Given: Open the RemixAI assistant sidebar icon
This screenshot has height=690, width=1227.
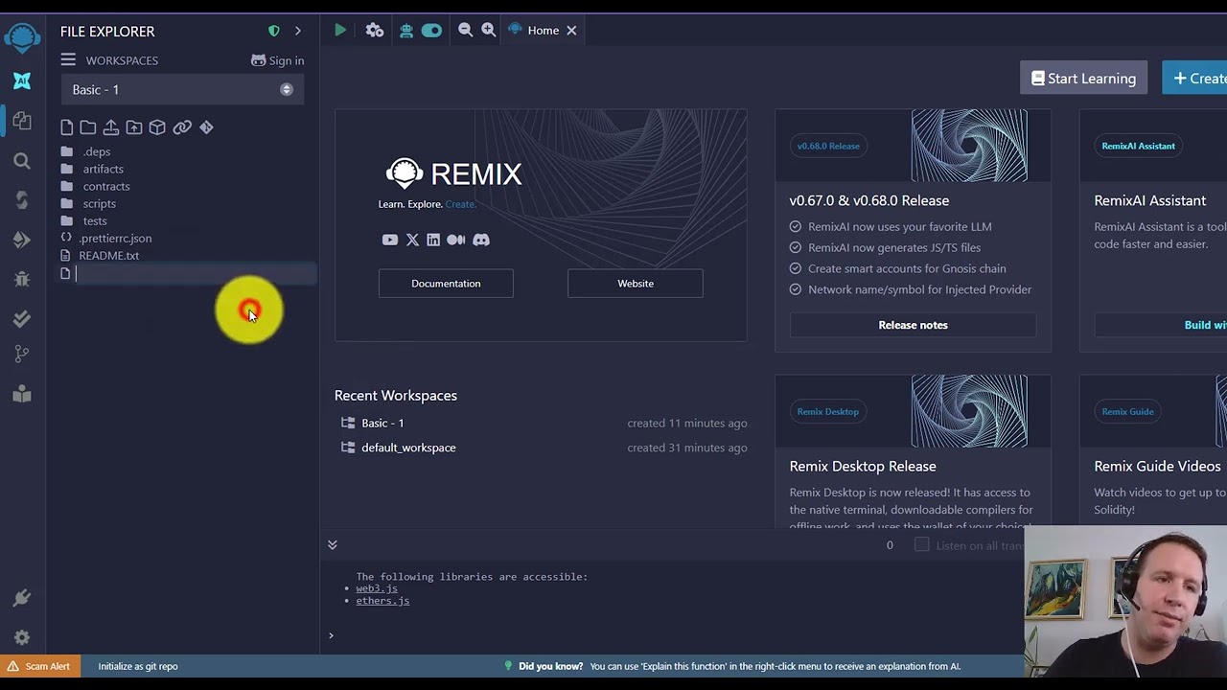Looking at the screenshot, I should (22, 81).
